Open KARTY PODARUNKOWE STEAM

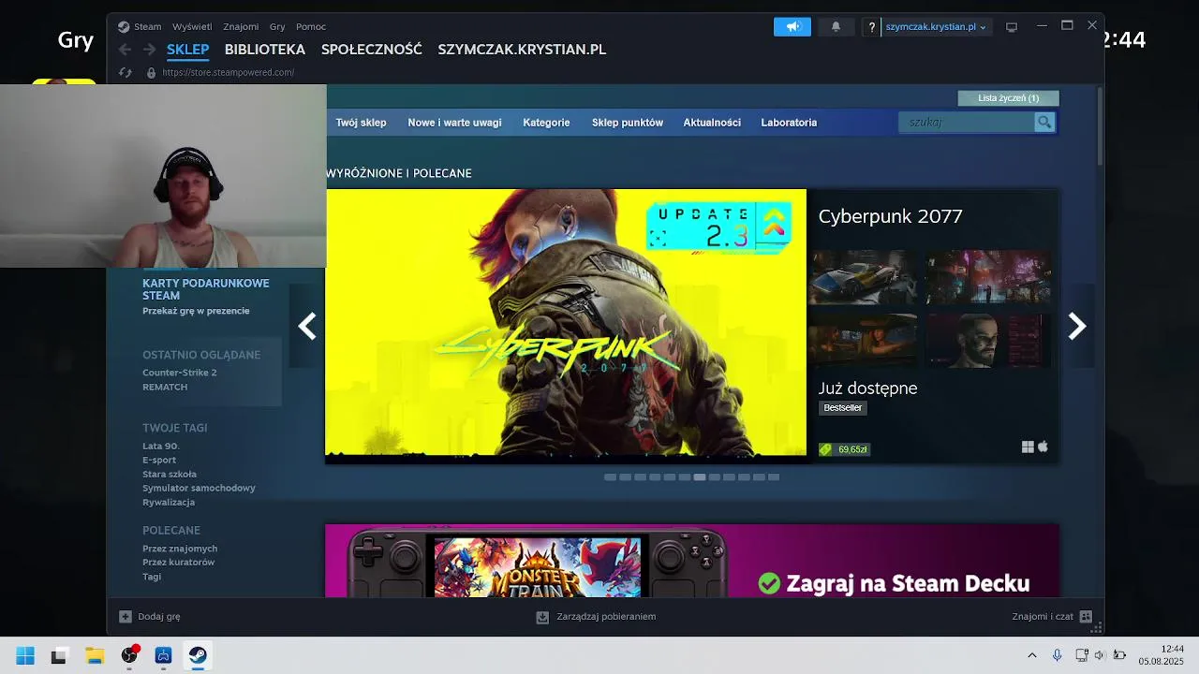pos(206,289)
